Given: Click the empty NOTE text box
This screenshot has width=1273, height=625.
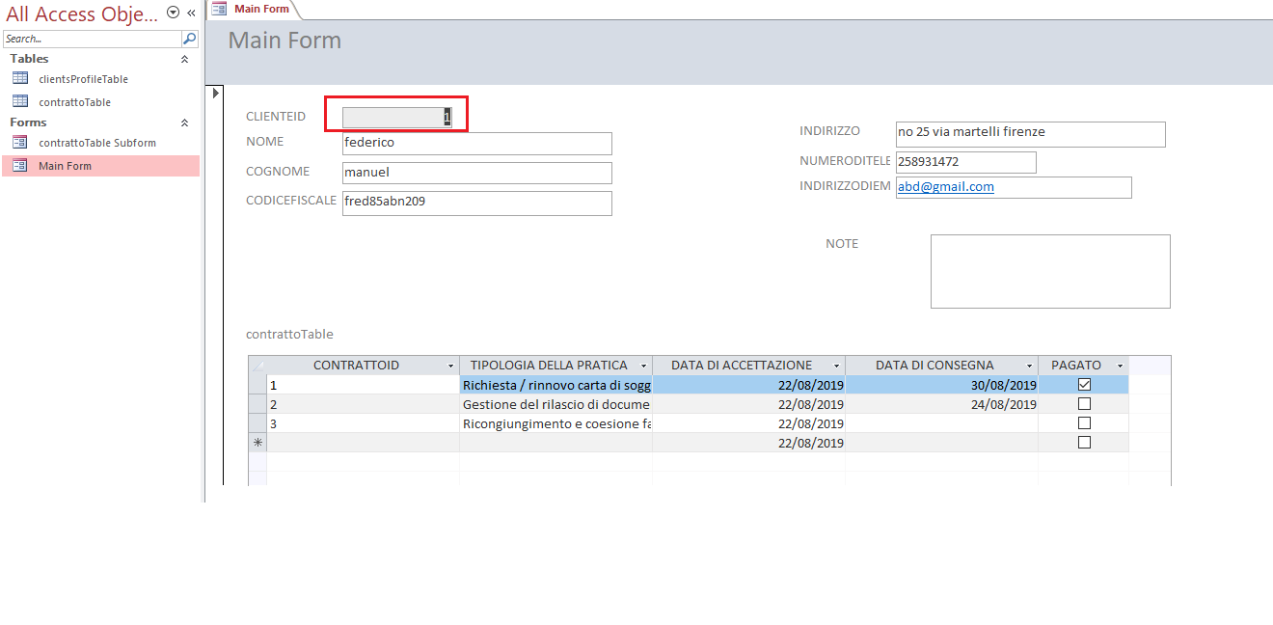Looking at the screenshot, I should (x=1050, y=271).
